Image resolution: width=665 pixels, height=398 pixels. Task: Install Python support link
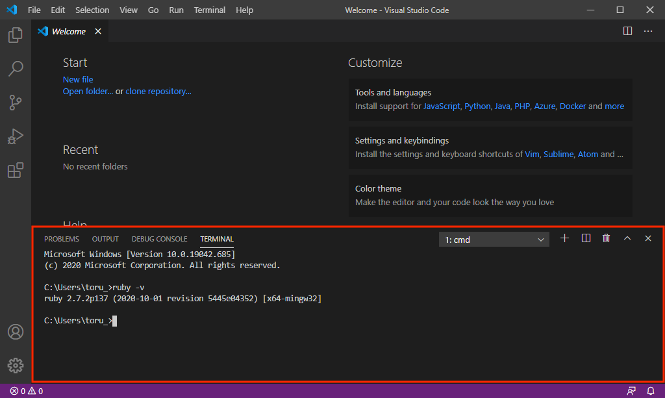coord(477,106)
